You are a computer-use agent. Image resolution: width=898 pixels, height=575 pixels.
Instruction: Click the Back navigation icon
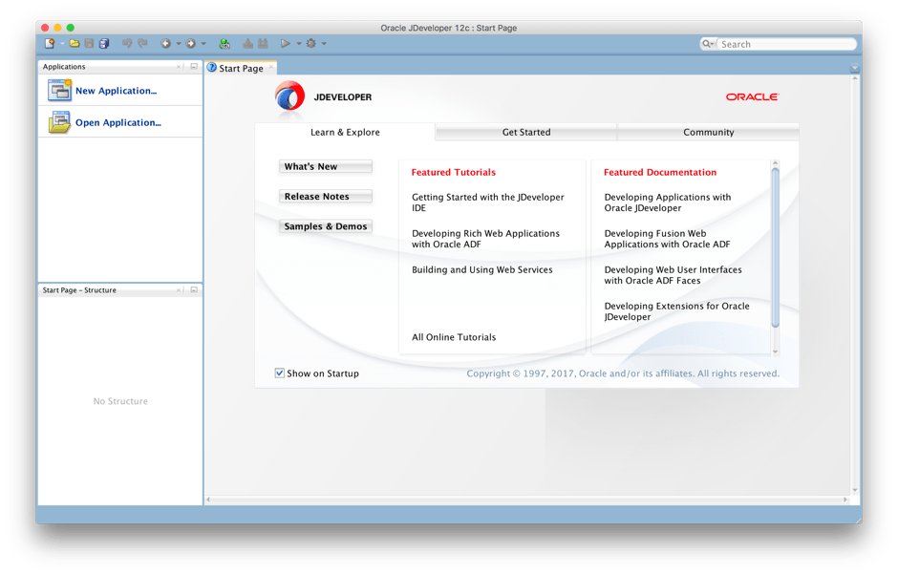point(165,44)
